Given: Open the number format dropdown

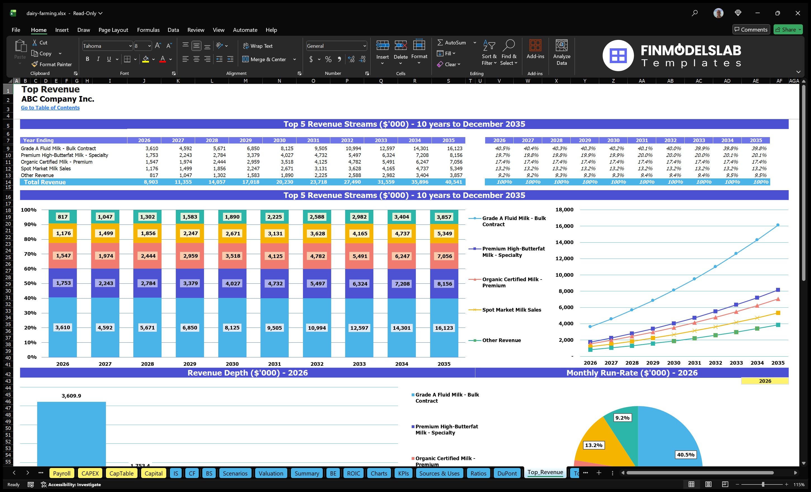Looking at the screenshot, I should pos(336,46).
